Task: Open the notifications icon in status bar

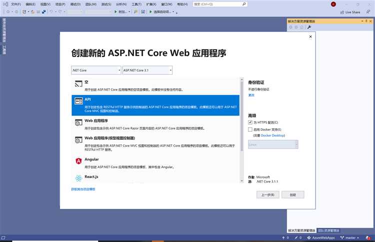Action: pos(368,237)
